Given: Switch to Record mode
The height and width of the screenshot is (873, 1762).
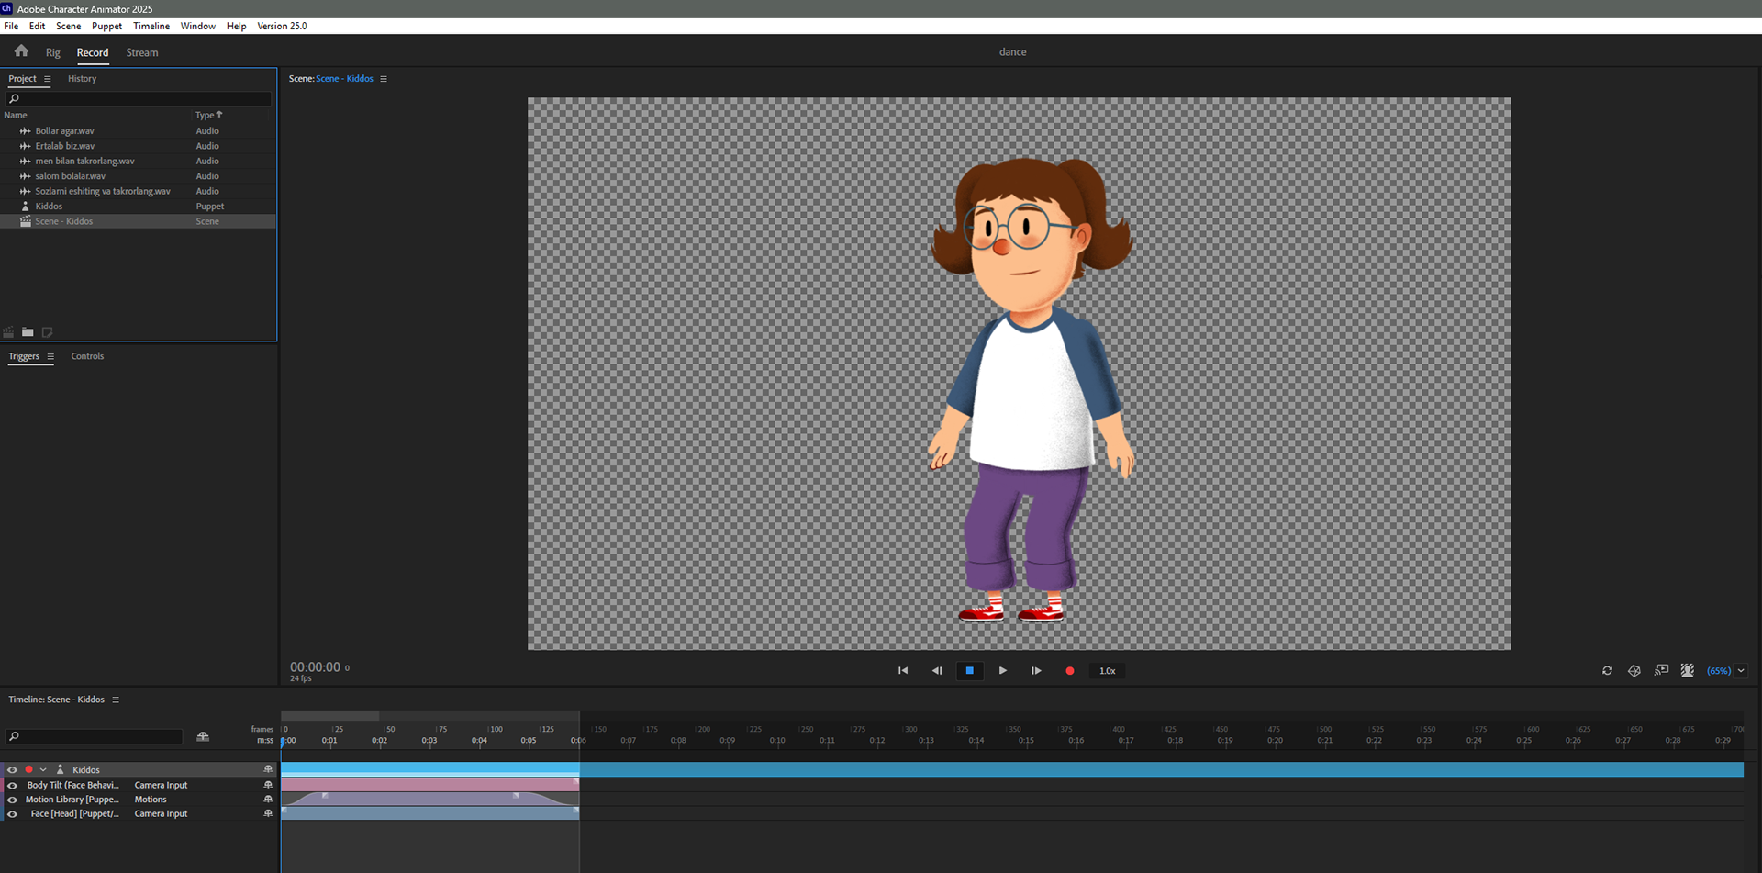Looking at the screenshot, I should point(93,52).
